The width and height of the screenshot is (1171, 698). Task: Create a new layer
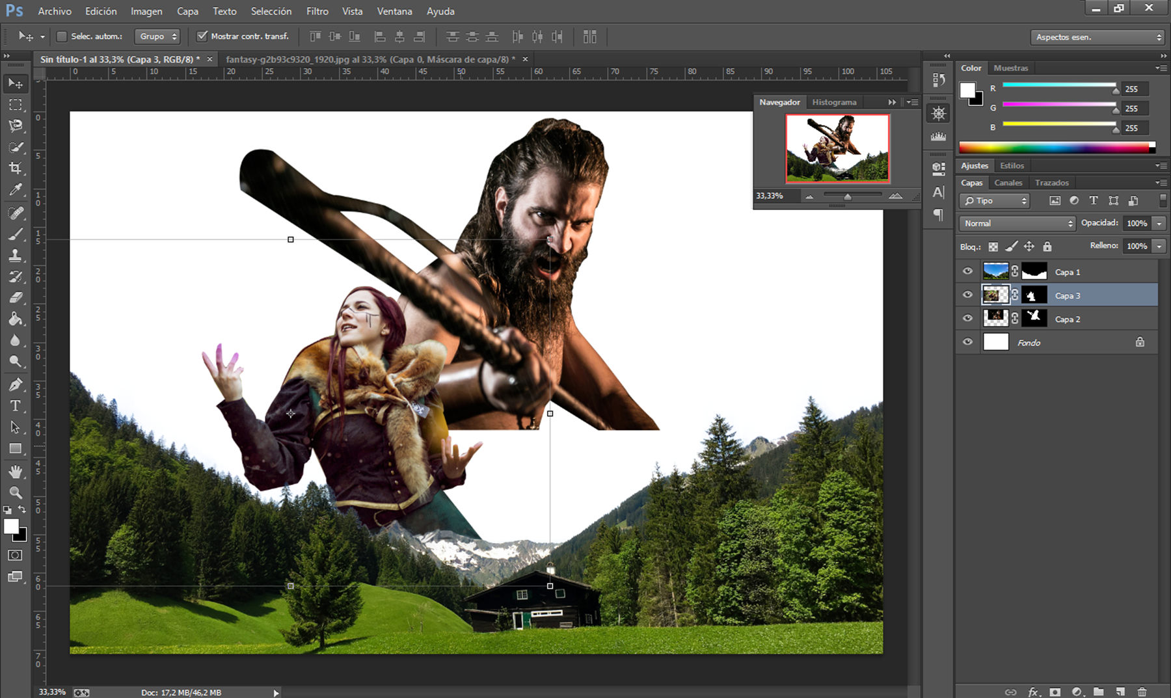(1120, 691)
